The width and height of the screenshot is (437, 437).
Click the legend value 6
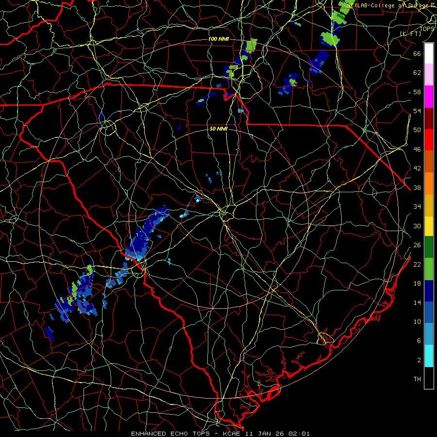tap(419, 341)
